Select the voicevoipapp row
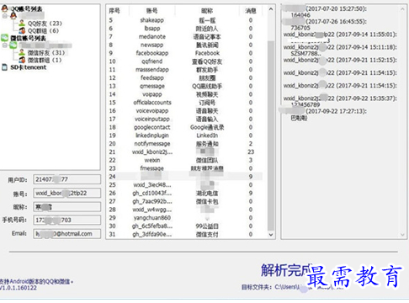 click(x=185, y=110)
